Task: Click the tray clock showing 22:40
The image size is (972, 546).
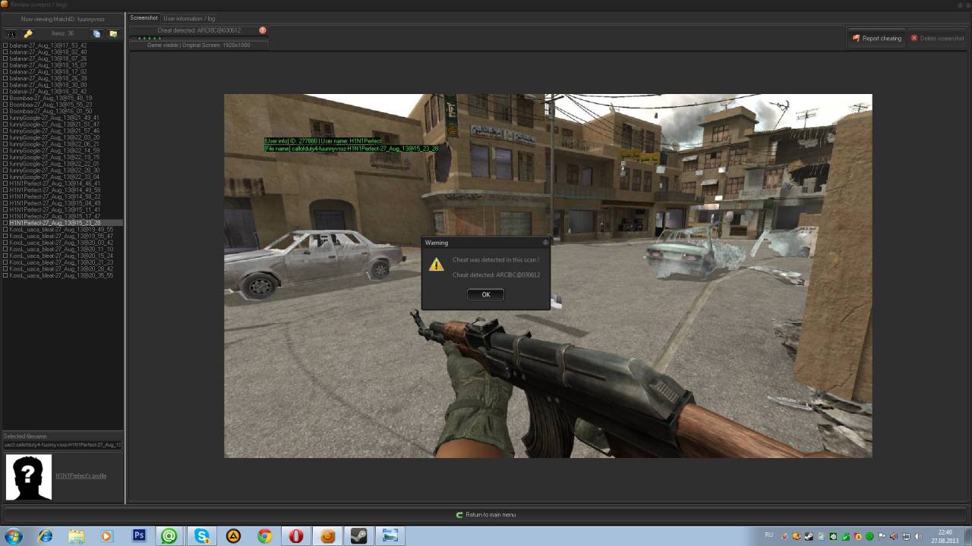Action: (945, 536)
